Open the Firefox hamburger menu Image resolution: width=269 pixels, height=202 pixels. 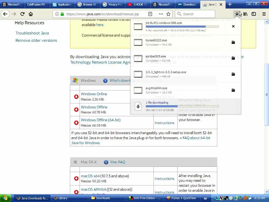264,14
